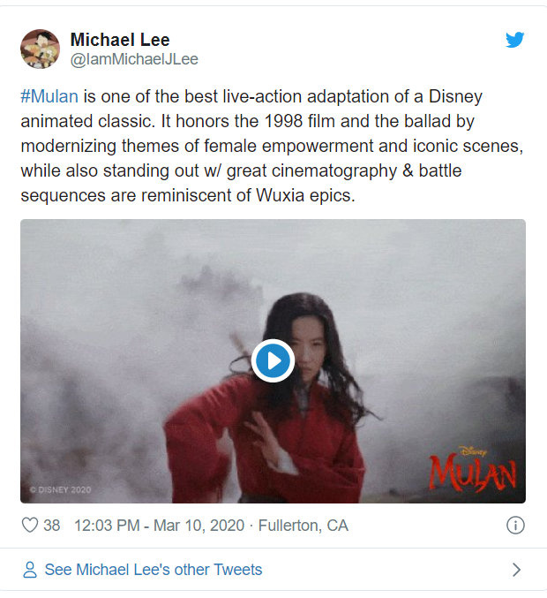
Task: Open the tweet info circle icon
Action: 515,526
